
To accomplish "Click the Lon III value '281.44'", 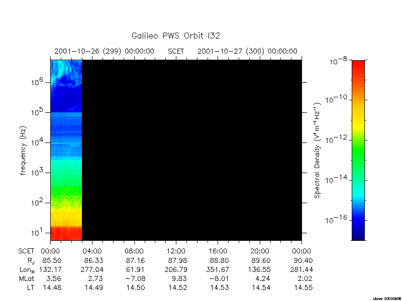I will tap(301, 269).
